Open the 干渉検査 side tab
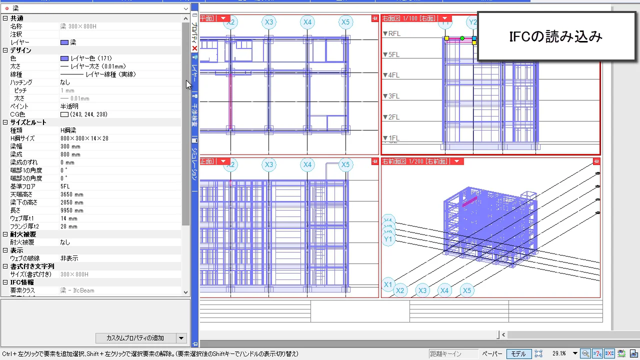 click(195, 111)
